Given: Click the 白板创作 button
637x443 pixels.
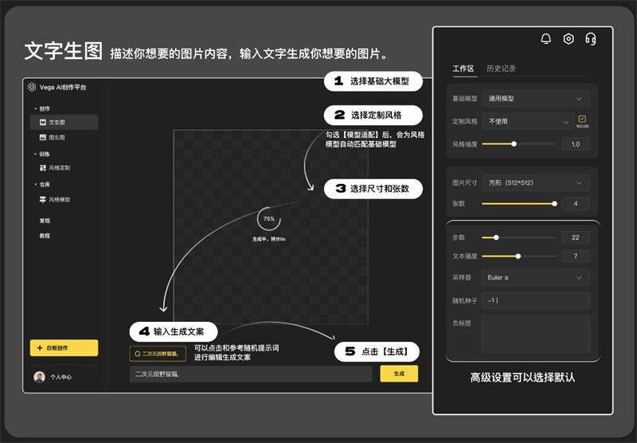Looking at the screenshot, I should (64, 348).
